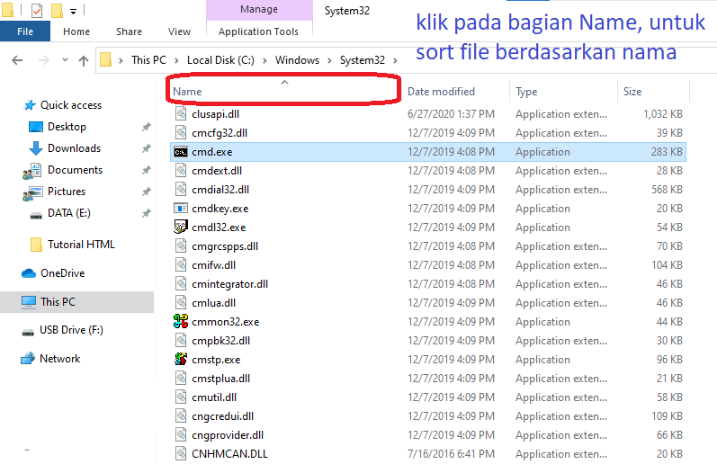Go up one folder level
The height and width of the screenshot is (464, 717).
pos(84,60)
